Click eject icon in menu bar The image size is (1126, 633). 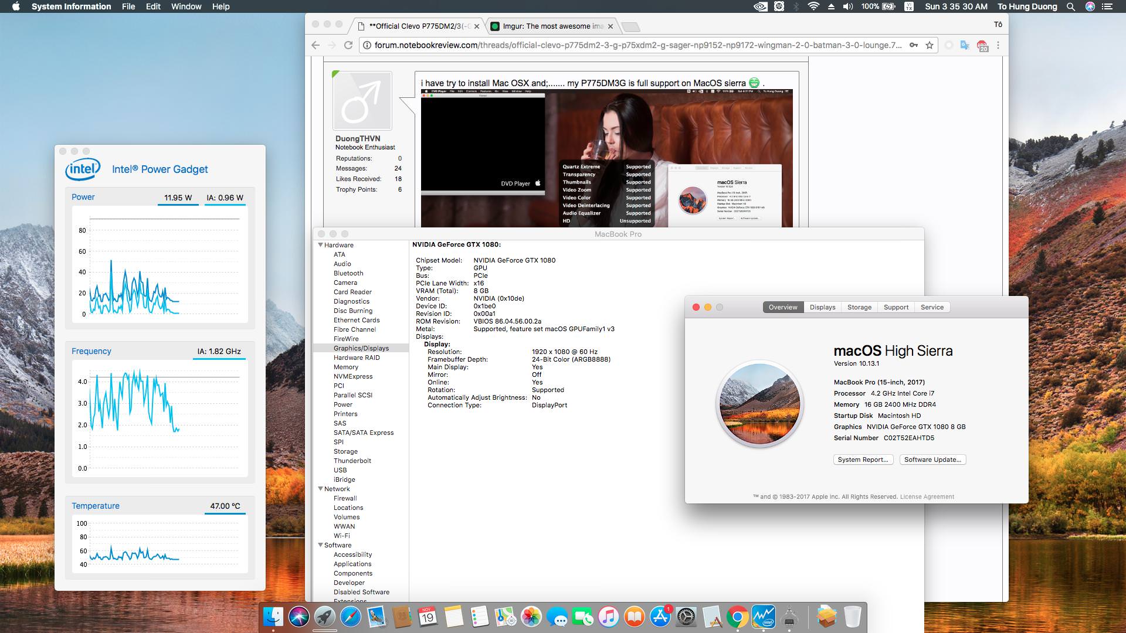tap(831, 6)
